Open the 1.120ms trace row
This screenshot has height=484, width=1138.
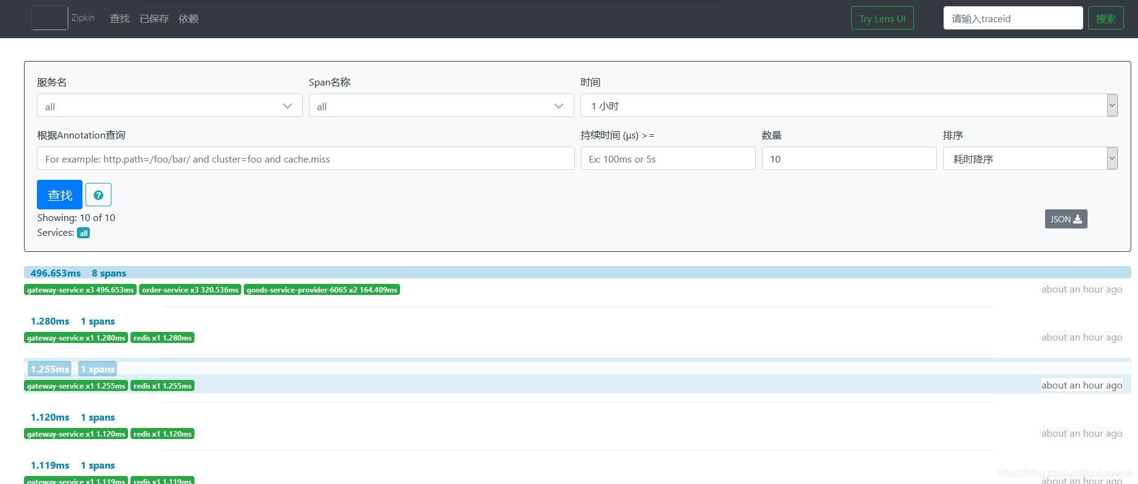(x=577, y=417)
